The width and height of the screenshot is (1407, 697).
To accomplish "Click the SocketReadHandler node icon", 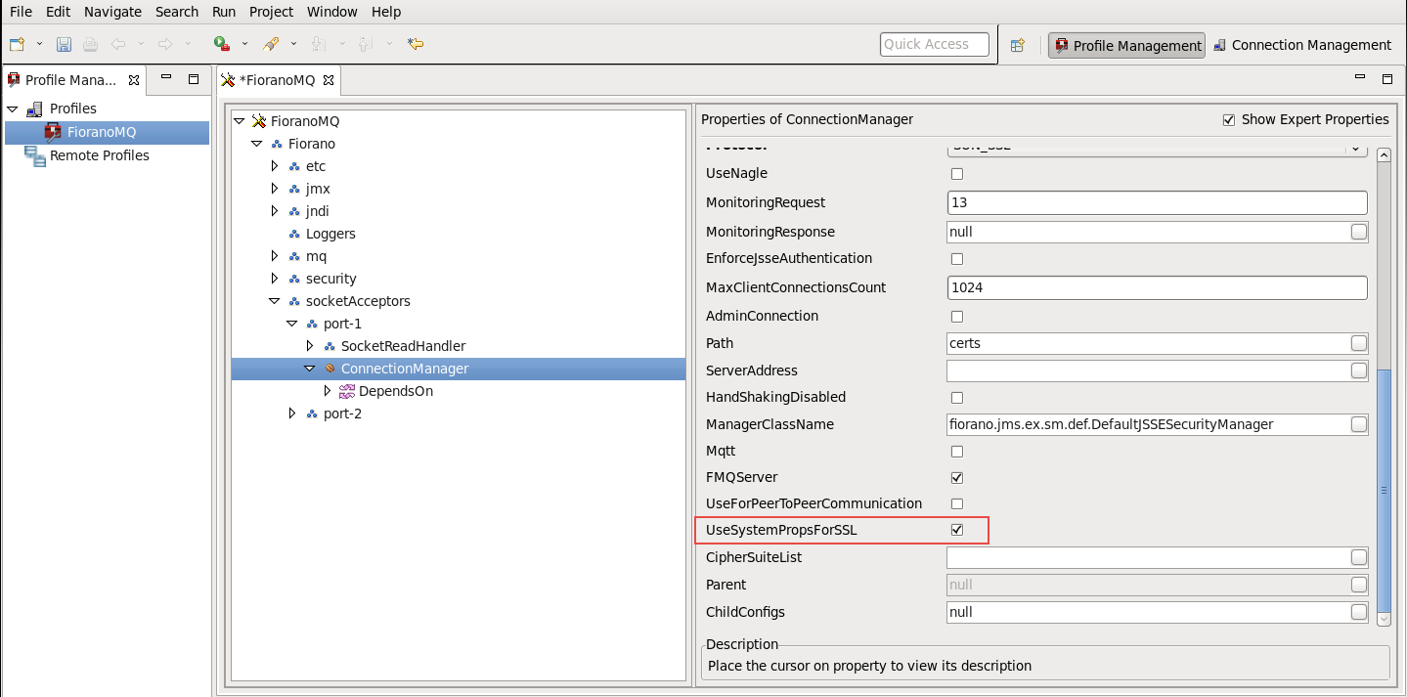I will pyautogui.click(x=330, y=346).
